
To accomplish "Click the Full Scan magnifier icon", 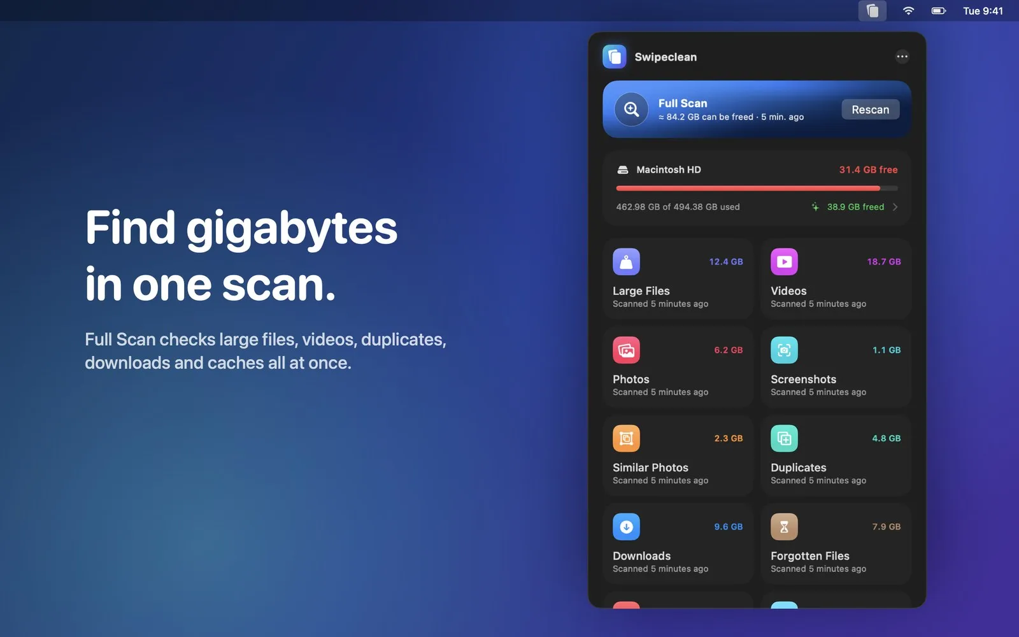I will pos(631,110).
